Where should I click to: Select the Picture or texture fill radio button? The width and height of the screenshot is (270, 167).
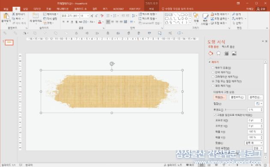[213, 81]
